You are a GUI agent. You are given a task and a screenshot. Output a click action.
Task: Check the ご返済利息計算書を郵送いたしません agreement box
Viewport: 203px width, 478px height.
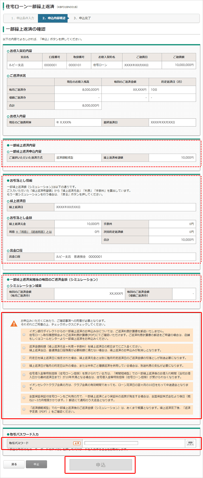pos(24,335)
